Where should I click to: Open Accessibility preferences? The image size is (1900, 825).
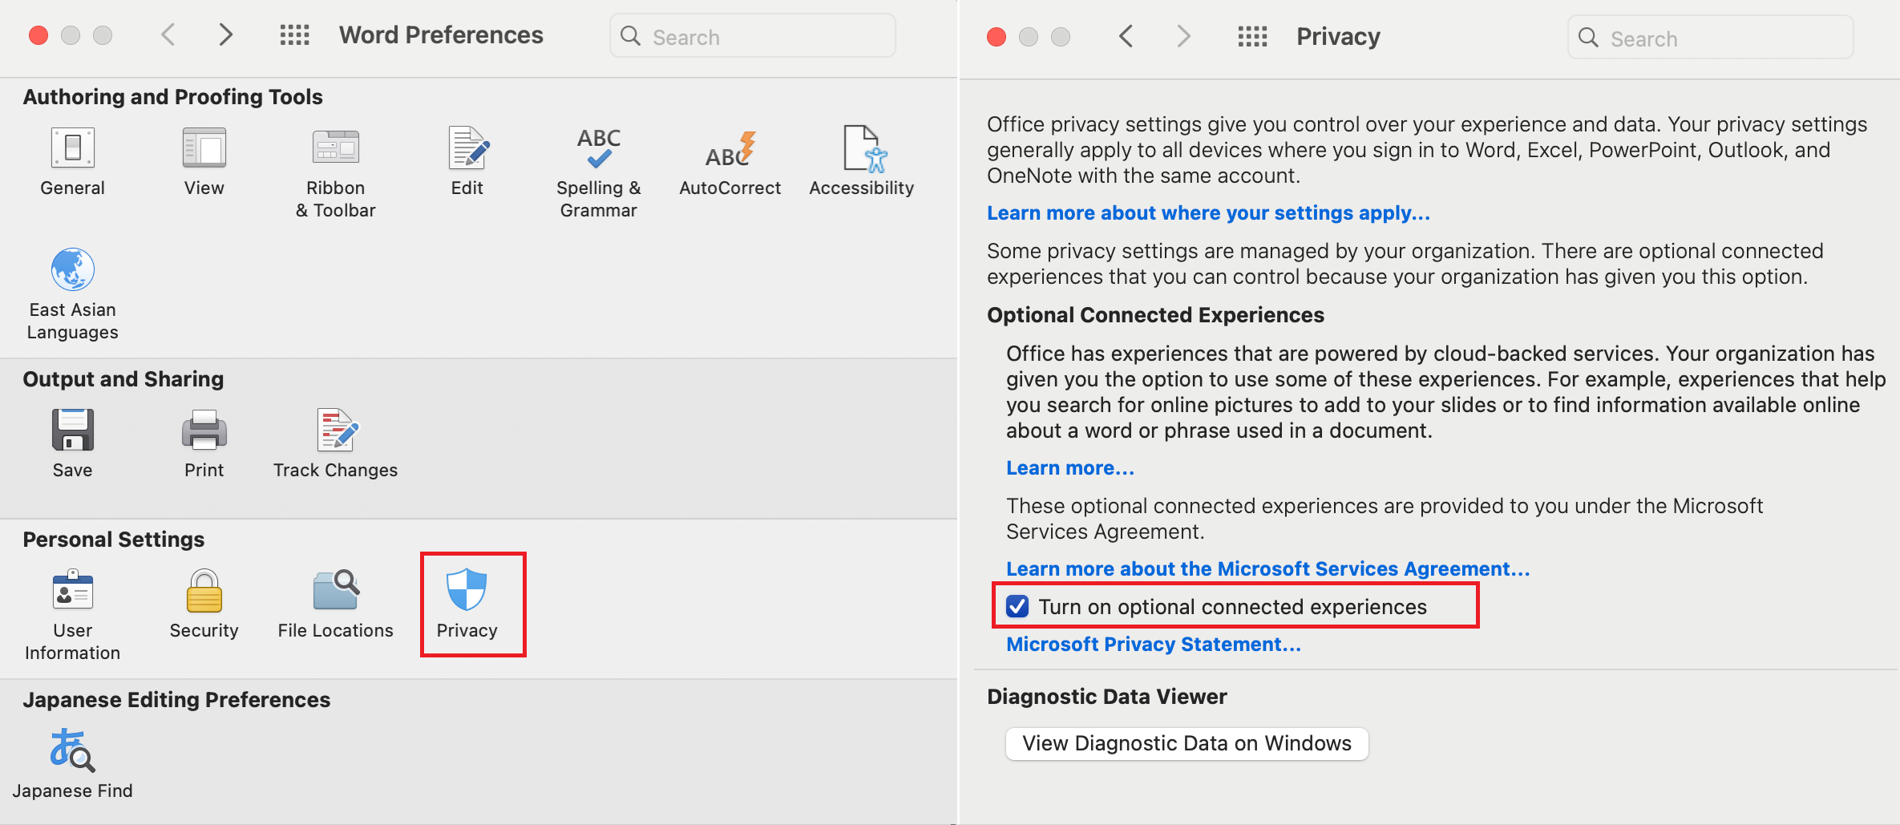pyautogui.click(x=862, y=162)
